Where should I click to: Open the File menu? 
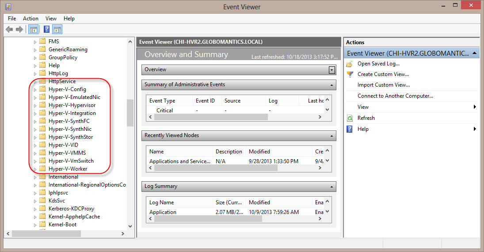12,19
